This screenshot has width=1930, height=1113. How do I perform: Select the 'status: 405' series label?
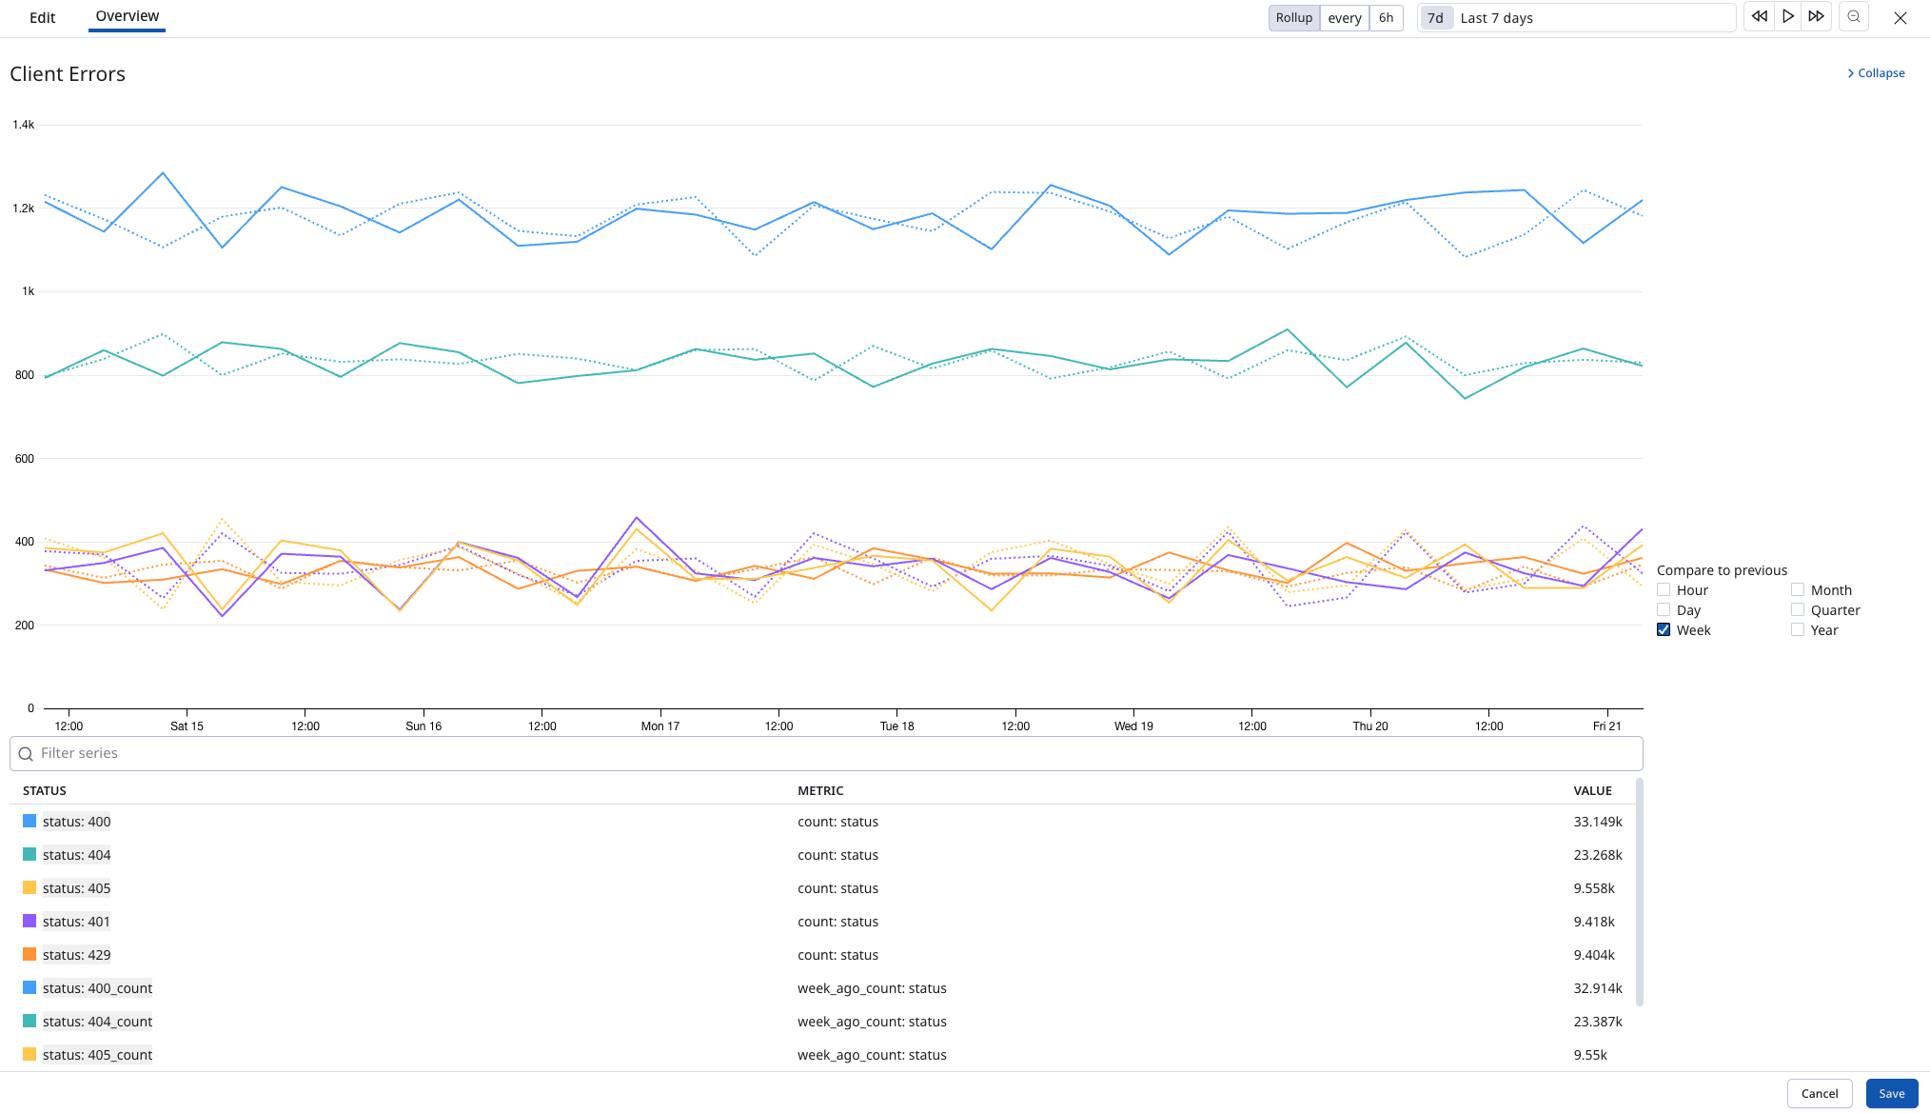click(x=76, y=888)
